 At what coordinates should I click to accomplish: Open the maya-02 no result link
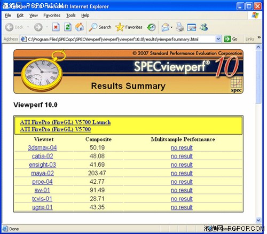pyautogui.click(x=182, y=173)
